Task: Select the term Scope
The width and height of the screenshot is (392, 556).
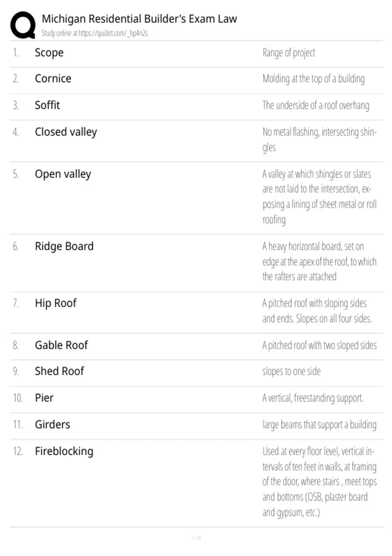Action: coord(49,53)
